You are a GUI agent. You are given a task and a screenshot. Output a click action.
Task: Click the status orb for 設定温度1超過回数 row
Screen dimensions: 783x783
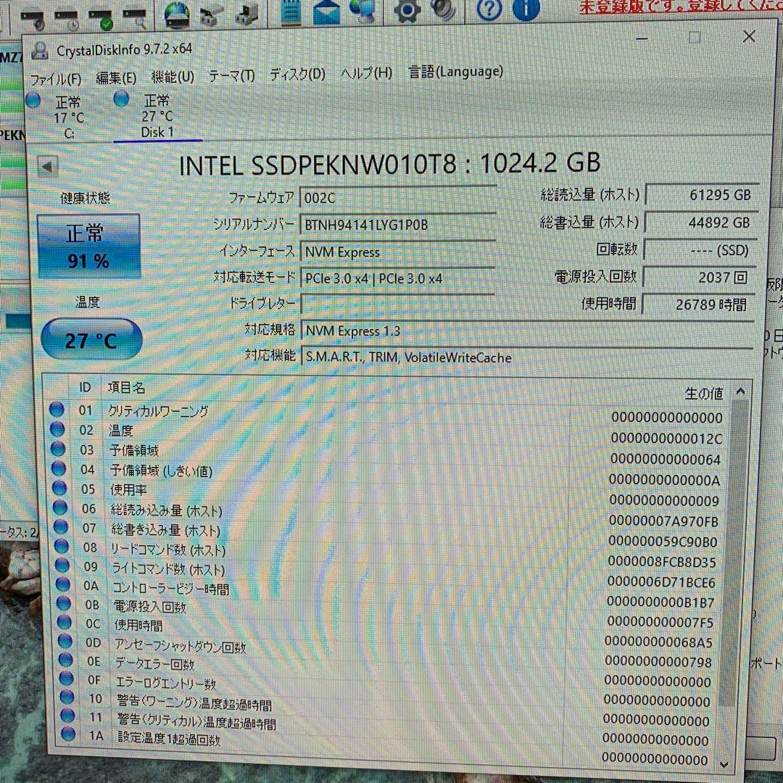point(68,734)
